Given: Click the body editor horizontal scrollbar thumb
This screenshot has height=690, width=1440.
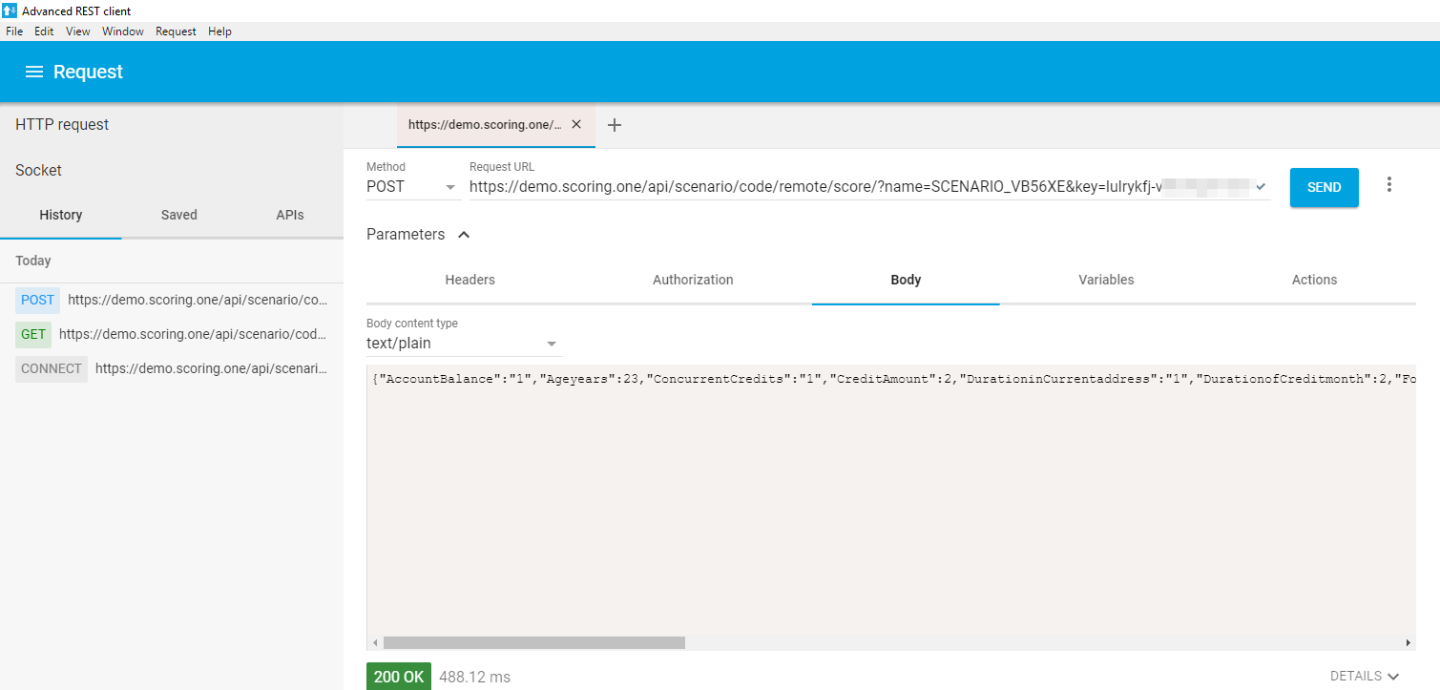Looking at the screenshot, I should pos(534,643).
